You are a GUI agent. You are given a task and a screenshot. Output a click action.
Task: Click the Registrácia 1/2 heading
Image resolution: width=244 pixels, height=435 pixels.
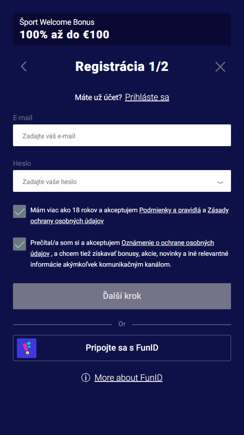[x=122, y=67]
